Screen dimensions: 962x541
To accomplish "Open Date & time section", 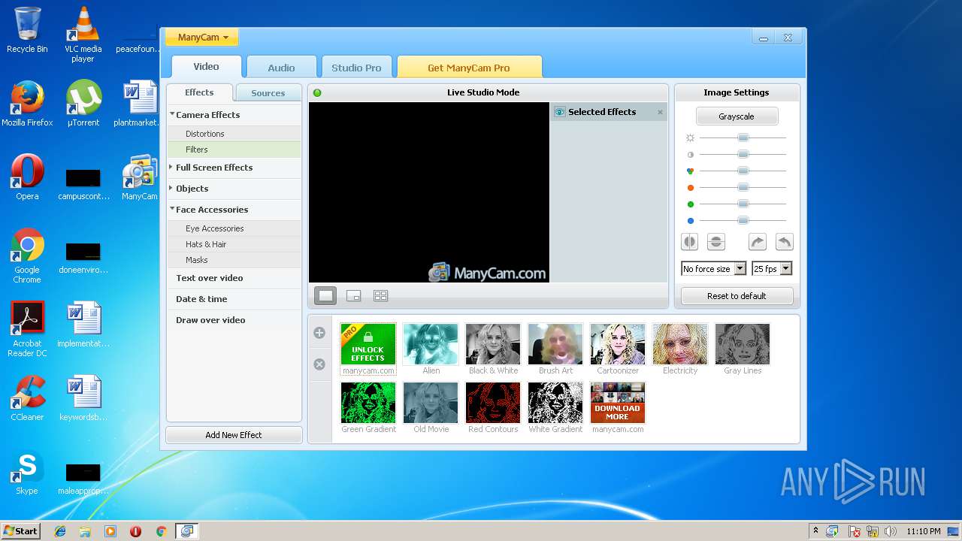I will [234, 299].
